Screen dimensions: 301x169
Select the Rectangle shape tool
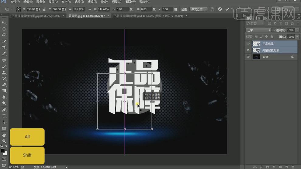(4, 128)
